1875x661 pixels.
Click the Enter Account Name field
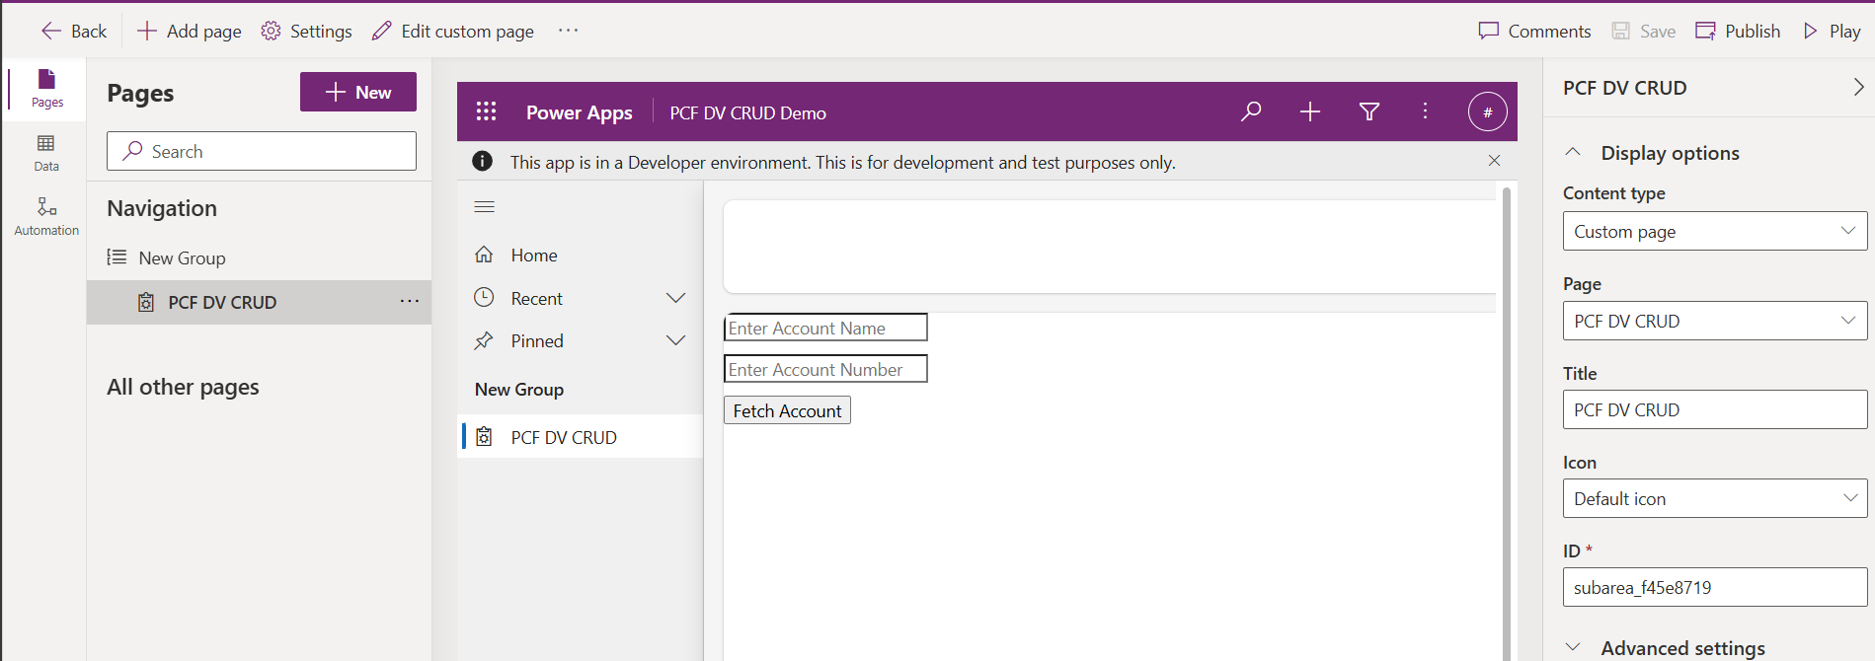coord(824,328)
